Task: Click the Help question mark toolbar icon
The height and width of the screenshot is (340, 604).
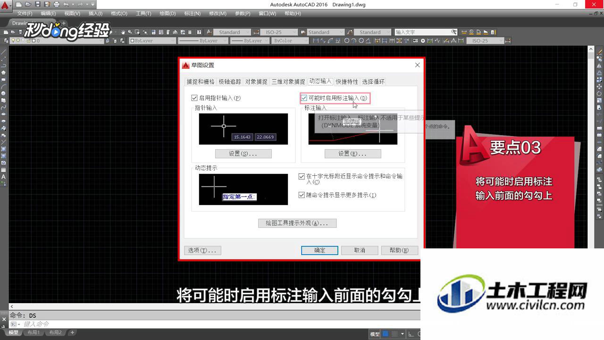Action: (199, 32)
